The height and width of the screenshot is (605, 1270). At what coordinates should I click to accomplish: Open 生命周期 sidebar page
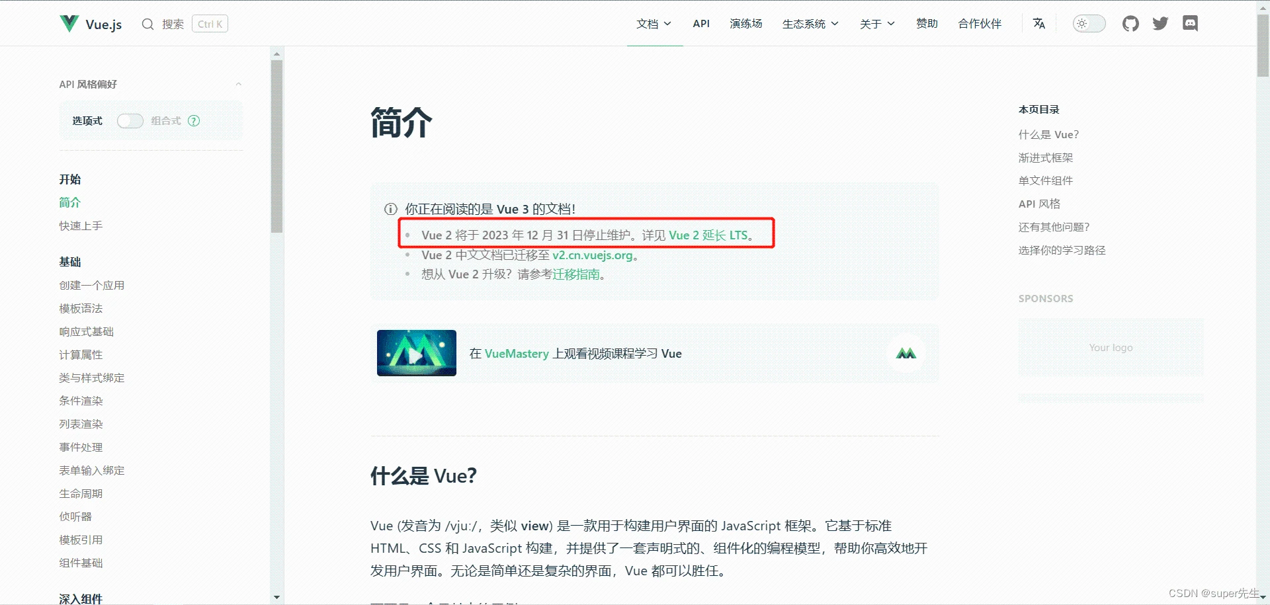pos(81,494)
